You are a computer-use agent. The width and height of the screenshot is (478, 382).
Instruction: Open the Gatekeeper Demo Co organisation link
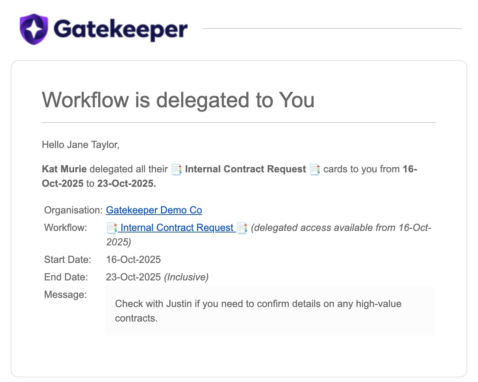tap(154, 210)
